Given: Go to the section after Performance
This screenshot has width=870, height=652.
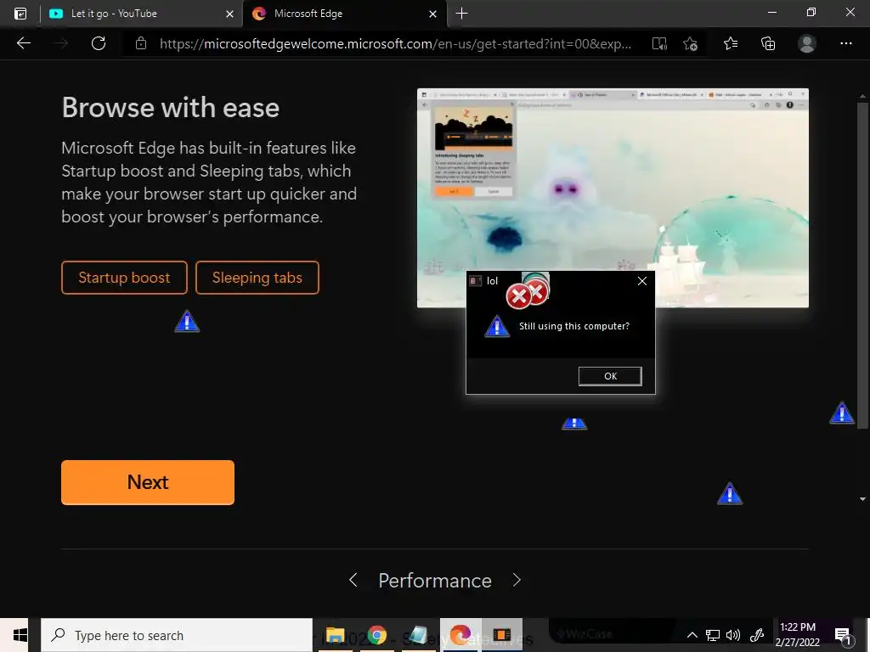Looking at the screenshot, I should (x=517, y=580).
